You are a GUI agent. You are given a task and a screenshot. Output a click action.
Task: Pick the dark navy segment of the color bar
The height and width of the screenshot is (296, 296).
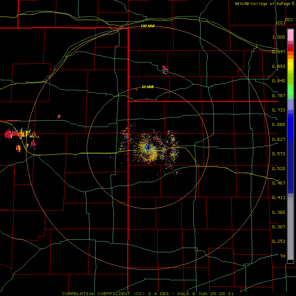pyautogui.click(x=290, y=168)
